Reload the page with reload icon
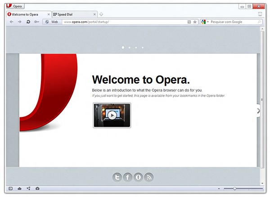Viewport: 270px width, 197px height. point(28,22)
